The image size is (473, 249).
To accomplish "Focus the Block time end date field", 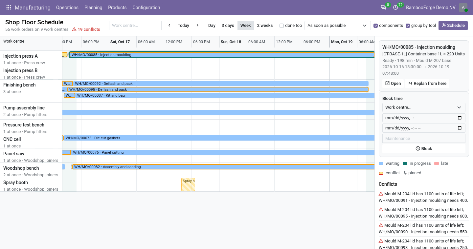I will [x=424, y=128].
